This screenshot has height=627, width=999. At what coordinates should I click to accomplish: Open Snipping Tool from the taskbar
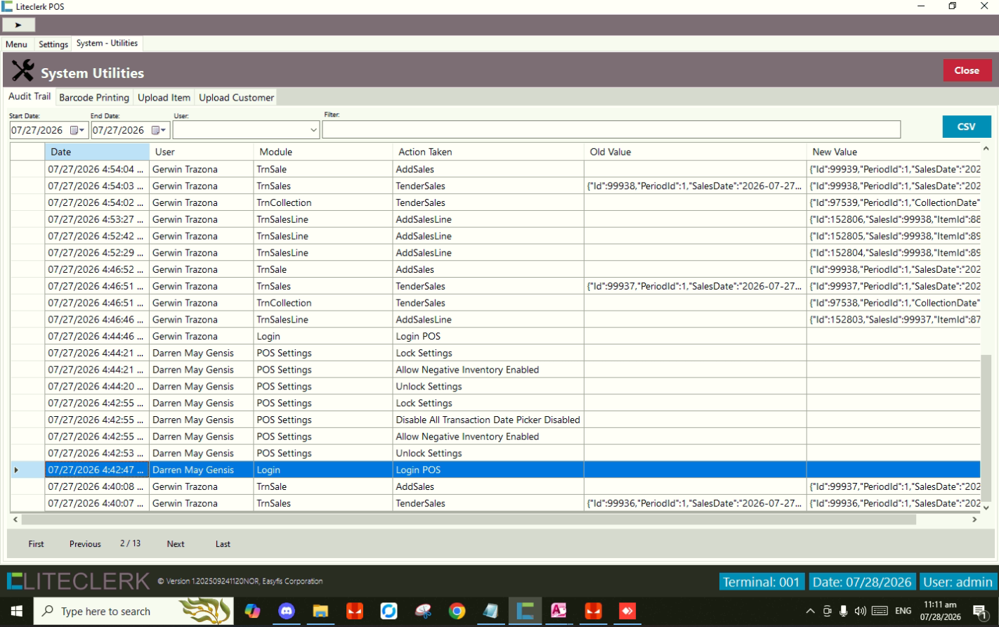[x=423, y=611]
